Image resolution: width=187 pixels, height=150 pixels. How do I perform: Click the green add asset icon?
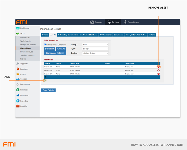[45, 80]
